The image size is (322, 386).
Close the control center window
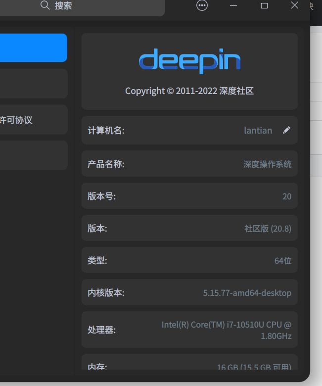coord(294,5)
